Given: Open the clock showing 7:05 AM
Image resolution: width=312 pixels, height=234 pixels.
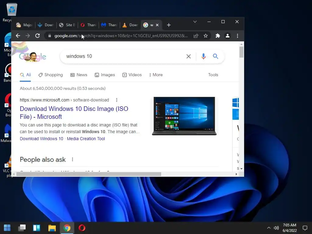Looking at the screenshot, I should 289,228.
